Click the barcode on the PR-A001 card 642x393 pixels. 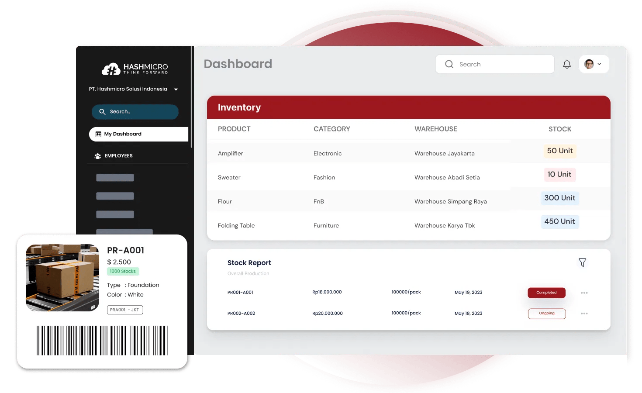coord(101,340)
